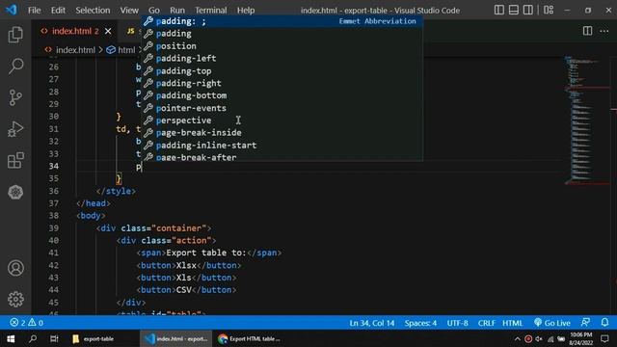The height and width of the screenshot is (347, 617).
Task: Open the Go menu
Action: pyautogui.click(x=154, y=11)
